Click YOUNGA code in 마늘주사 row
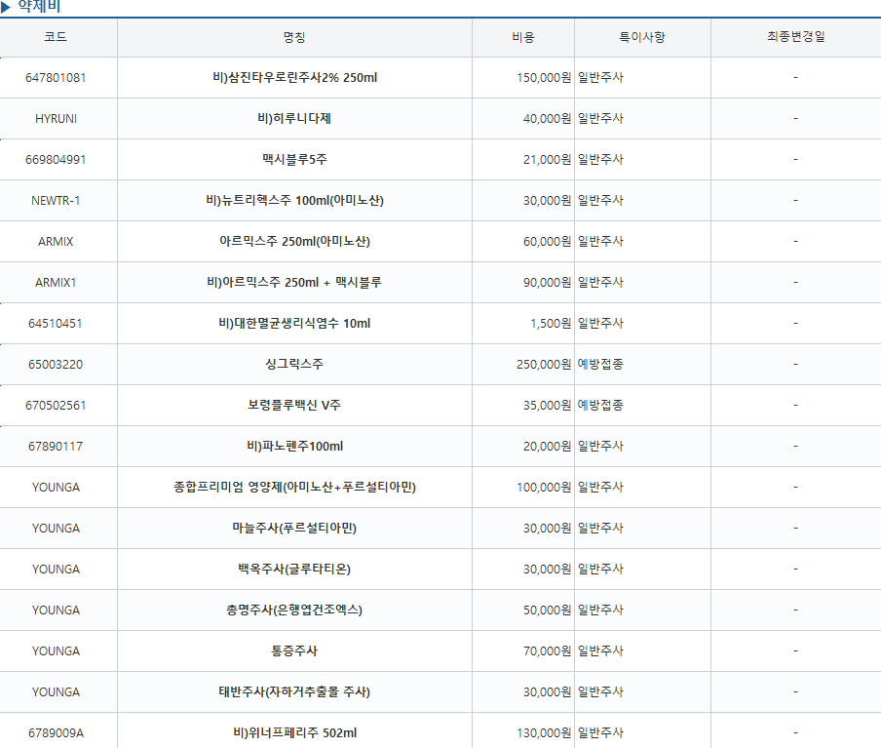 click(56, 530)
